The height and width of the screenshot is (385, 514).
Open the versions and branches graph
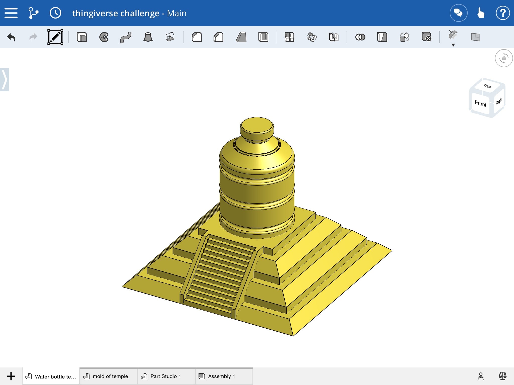click(33, 13)
